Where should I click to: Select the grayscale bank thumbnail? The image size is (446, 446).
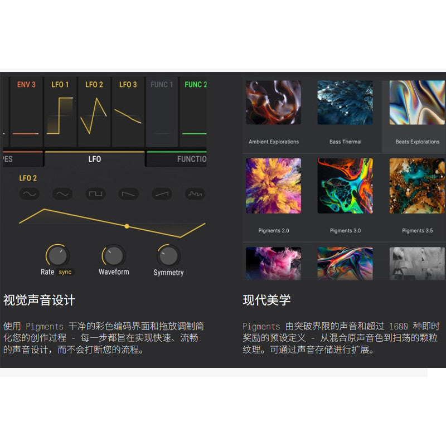417,264
